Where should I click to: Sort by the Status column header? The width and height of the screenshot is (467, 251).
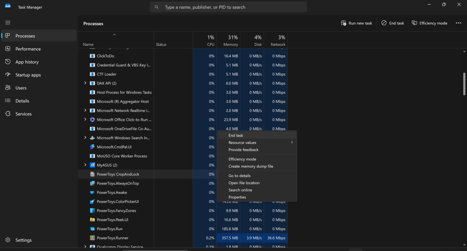point(173,41)
